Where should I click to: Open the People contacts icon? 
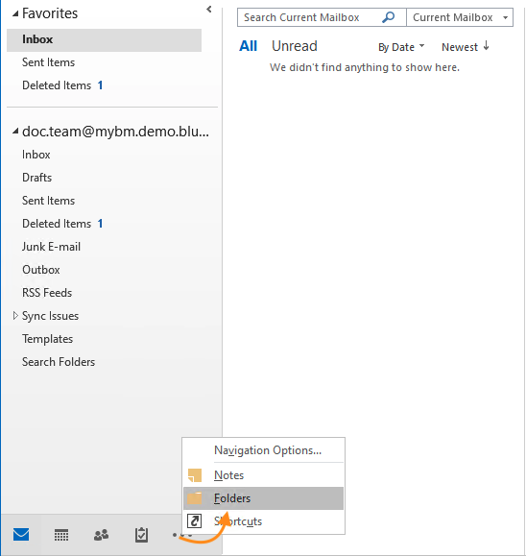102,535
